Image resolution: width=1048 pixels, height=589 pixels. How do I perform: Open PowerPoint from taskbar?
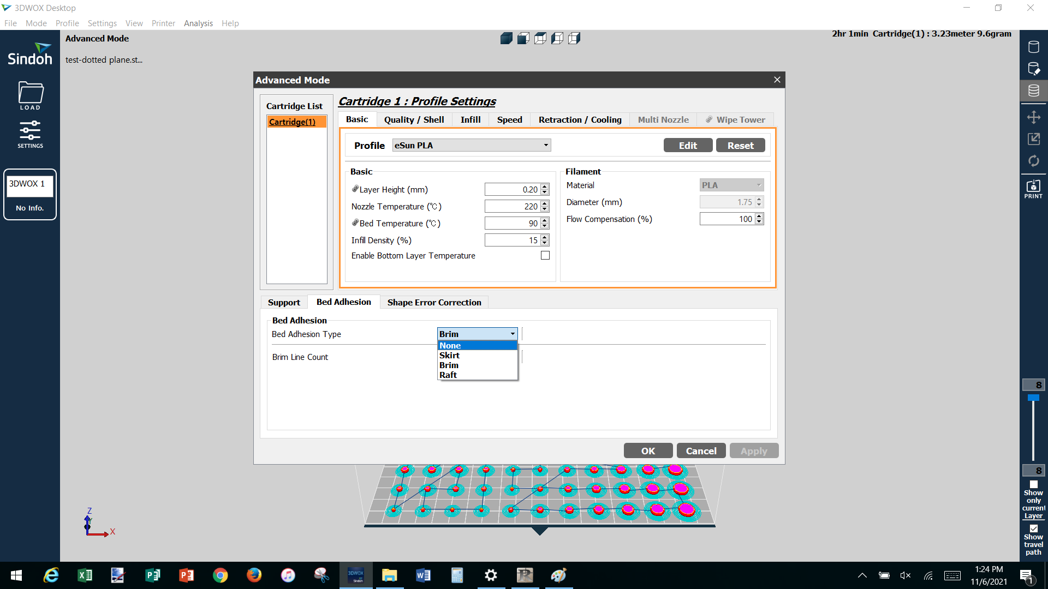(x=186, y=575)
